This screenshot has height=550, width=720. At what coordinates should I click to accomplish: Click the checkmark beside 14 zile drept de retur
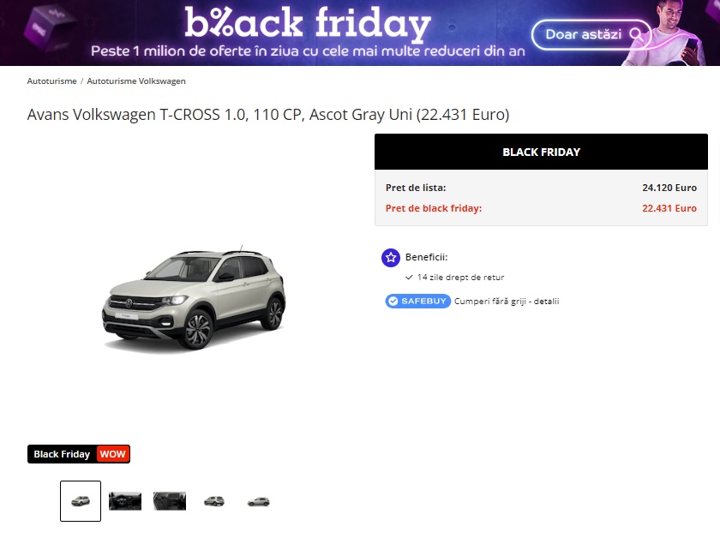pos(409,278)
